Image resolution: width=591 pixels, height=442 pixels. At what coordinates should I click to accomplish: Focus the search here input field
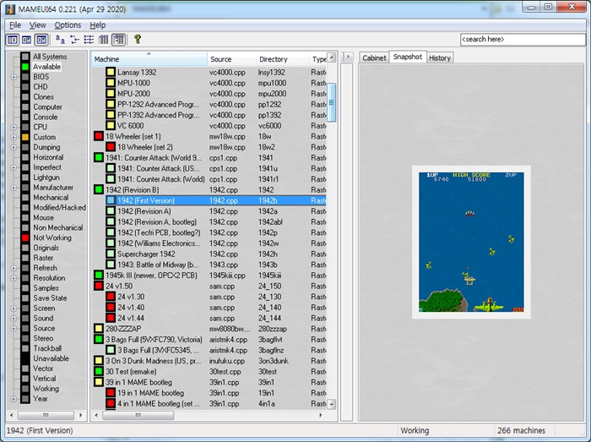[x=523, y=39]
